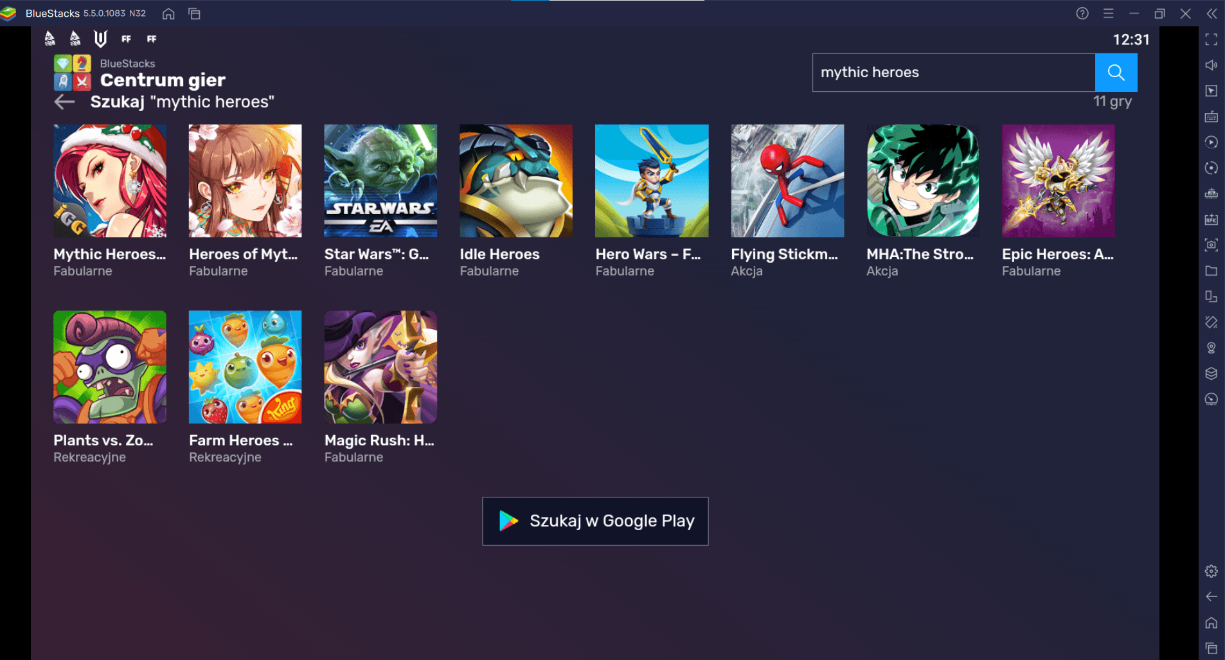Open Hero Wars game thumbnail

point(652,181)
